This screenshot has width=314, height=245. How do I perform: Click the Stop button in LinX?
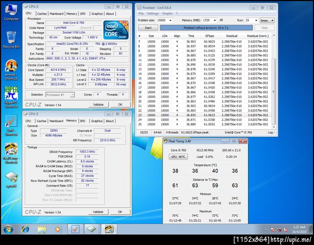pos(264,28)
